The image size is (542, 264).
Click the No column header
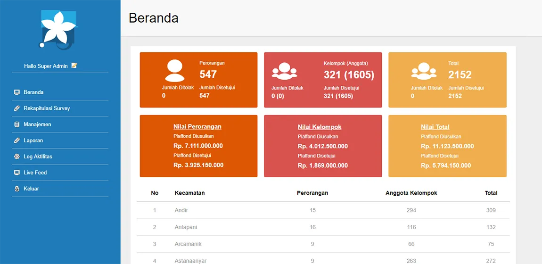[x=155, y=193]
